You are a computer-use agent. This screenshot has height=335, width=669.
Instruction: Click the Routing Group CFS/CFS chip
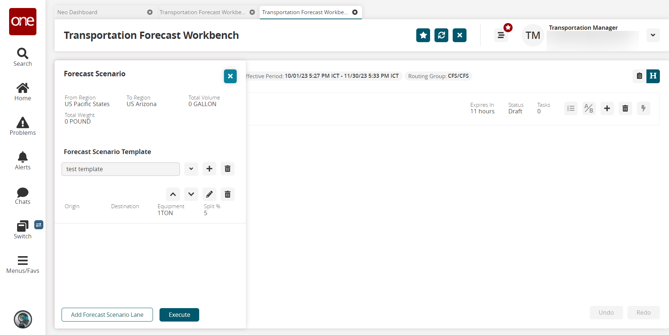click(x=438, y=76)
